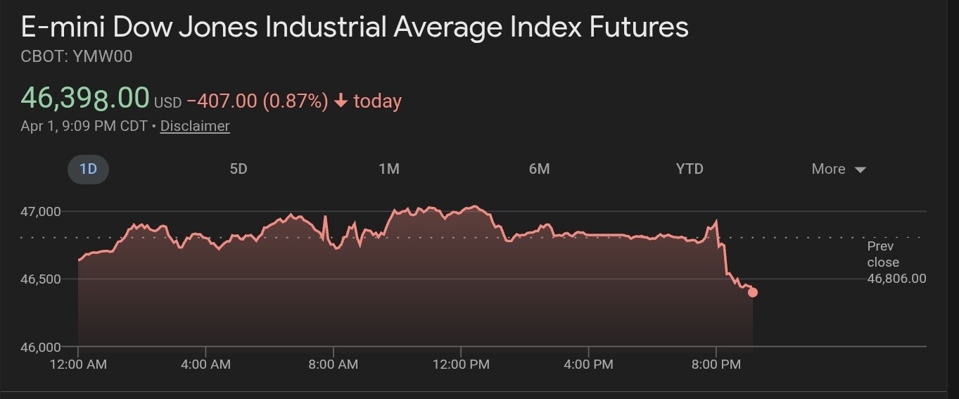Click the 8:00 PM time axis label

[x=716, y=365]
